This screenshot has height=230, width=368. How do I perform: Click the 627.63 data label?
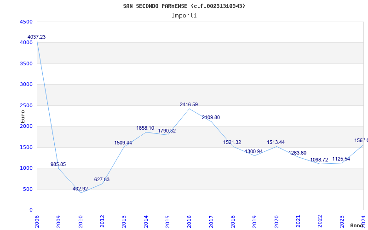[102, 179]
